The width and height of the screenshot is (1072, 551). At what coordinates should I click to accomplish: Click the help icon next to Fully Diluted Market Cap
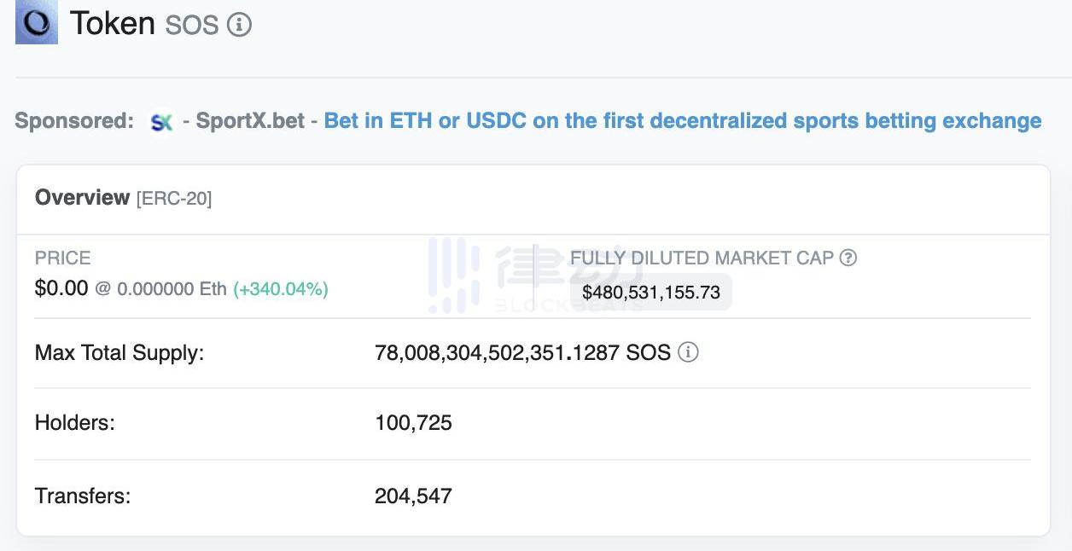[x=848, y=258]
